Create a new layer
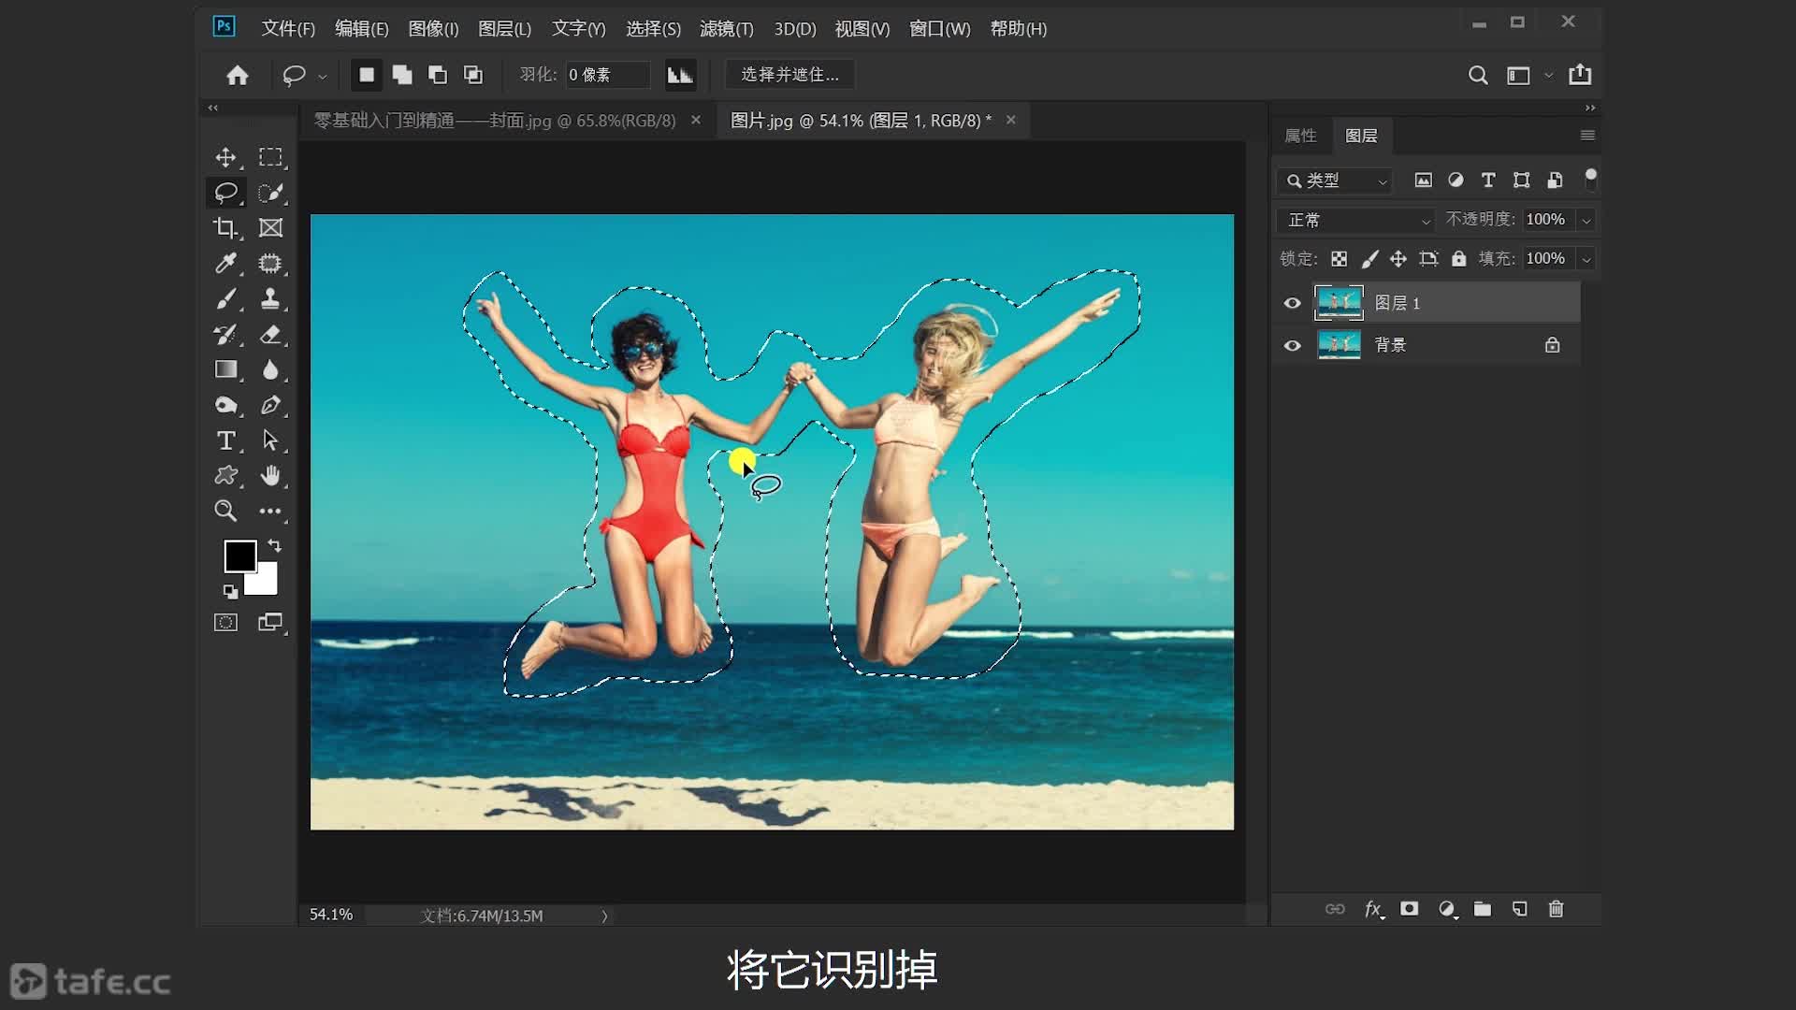 (x=1519, y=909)
